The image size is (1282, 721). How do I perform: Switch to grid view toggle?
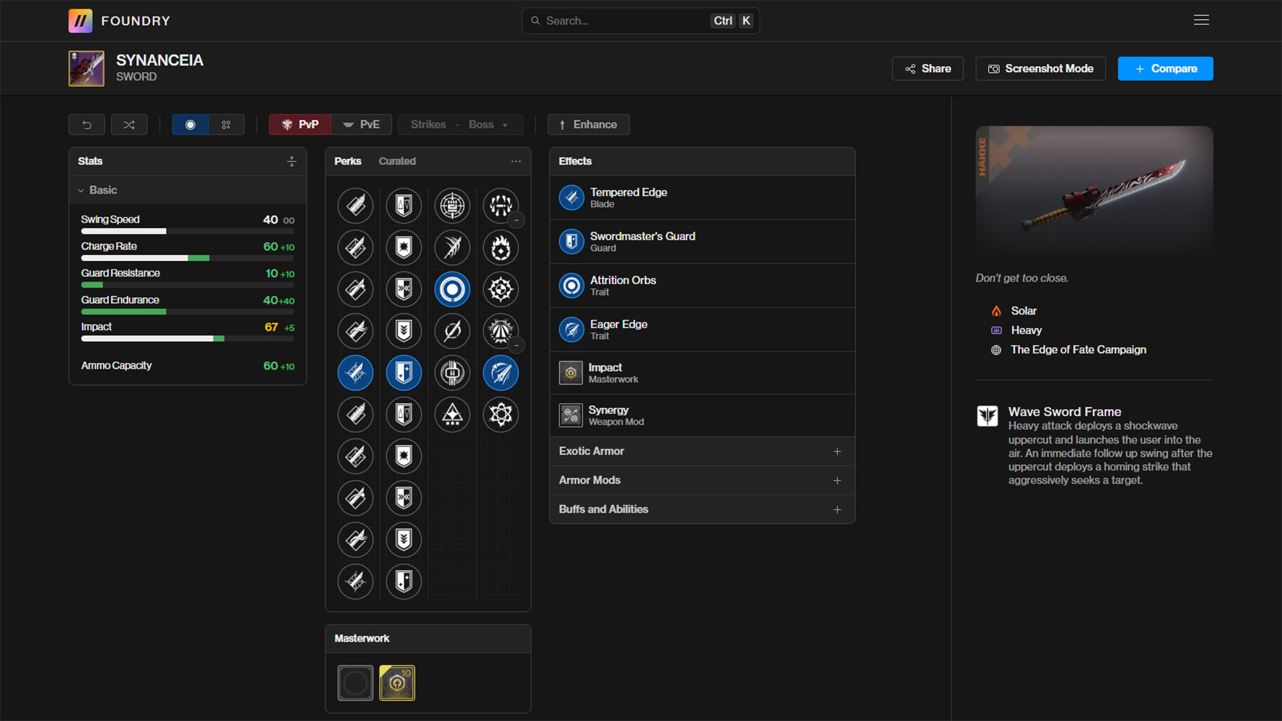(226, 125)
